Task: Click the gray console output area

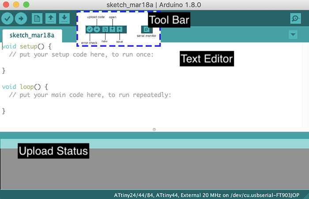Action: (154, 169)
